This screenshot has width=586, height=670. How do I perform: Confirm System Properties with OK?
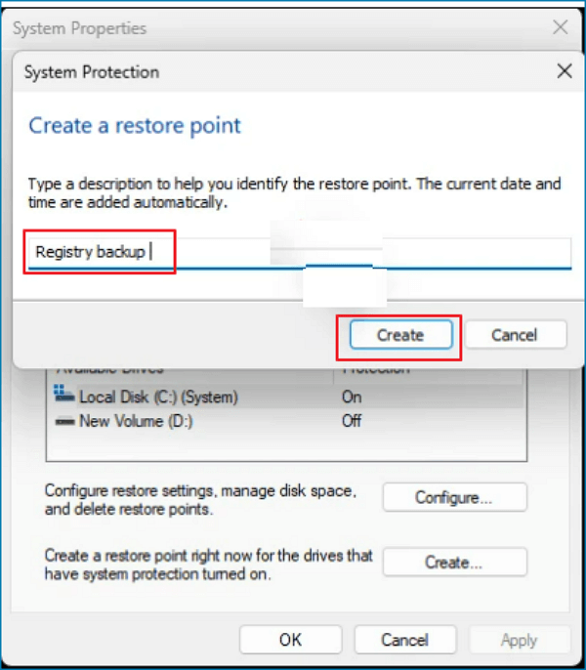[x=291, y=640]
